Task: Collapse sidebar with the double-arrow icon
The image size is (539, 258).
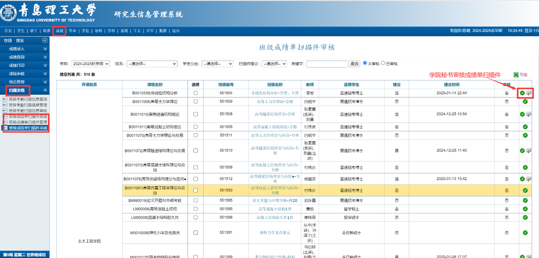Action: click(45, 41)
